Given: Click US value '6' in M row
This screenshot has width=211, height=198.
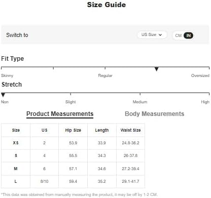Looking at the screenshot, I should click(x=45, y=169).
